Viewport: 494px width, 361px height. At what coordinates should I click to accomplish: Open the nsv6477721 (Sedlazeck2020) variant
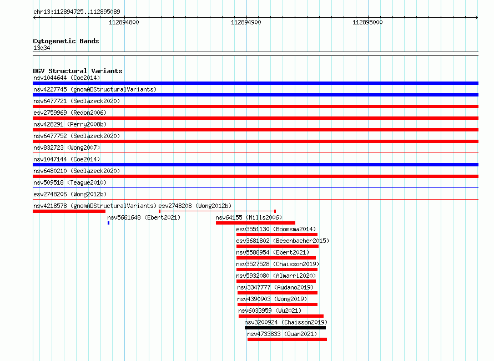[77, 101]
